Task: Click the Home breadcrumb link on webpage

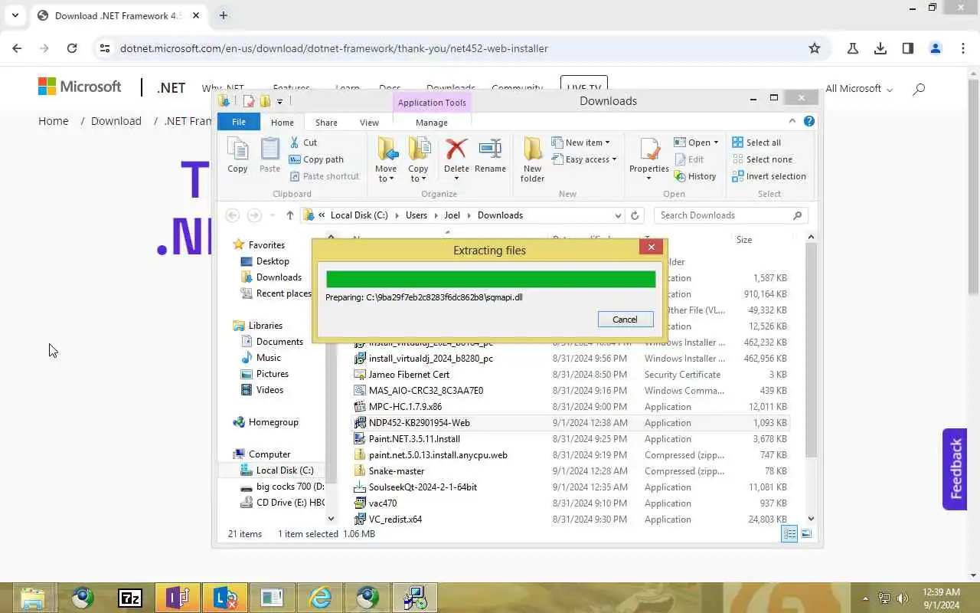Action: click(x=54, y=121)
